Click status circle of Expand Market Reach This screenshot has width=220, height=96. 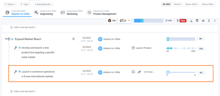[x=12, y=39]
